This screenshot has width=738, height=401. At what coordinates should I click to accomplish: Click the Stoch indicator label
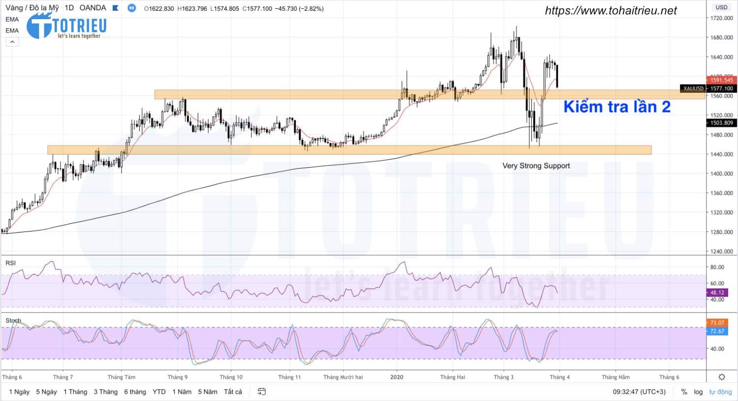pos(13,320)
